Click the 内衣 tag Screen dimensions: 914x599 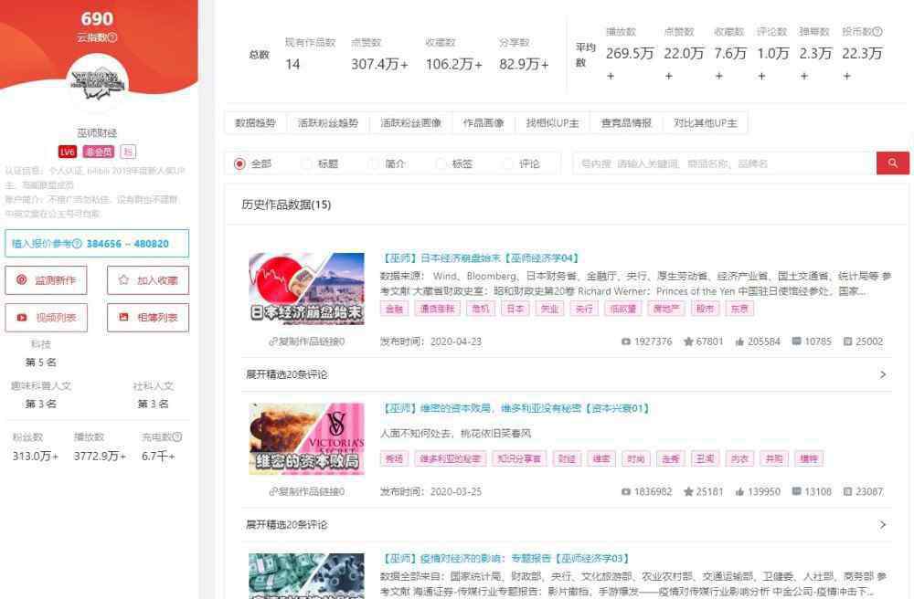[x=739, y=458]
